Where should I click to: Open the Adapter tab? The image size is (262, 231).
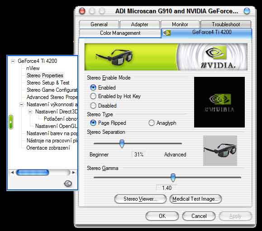[x=139, y=24]
